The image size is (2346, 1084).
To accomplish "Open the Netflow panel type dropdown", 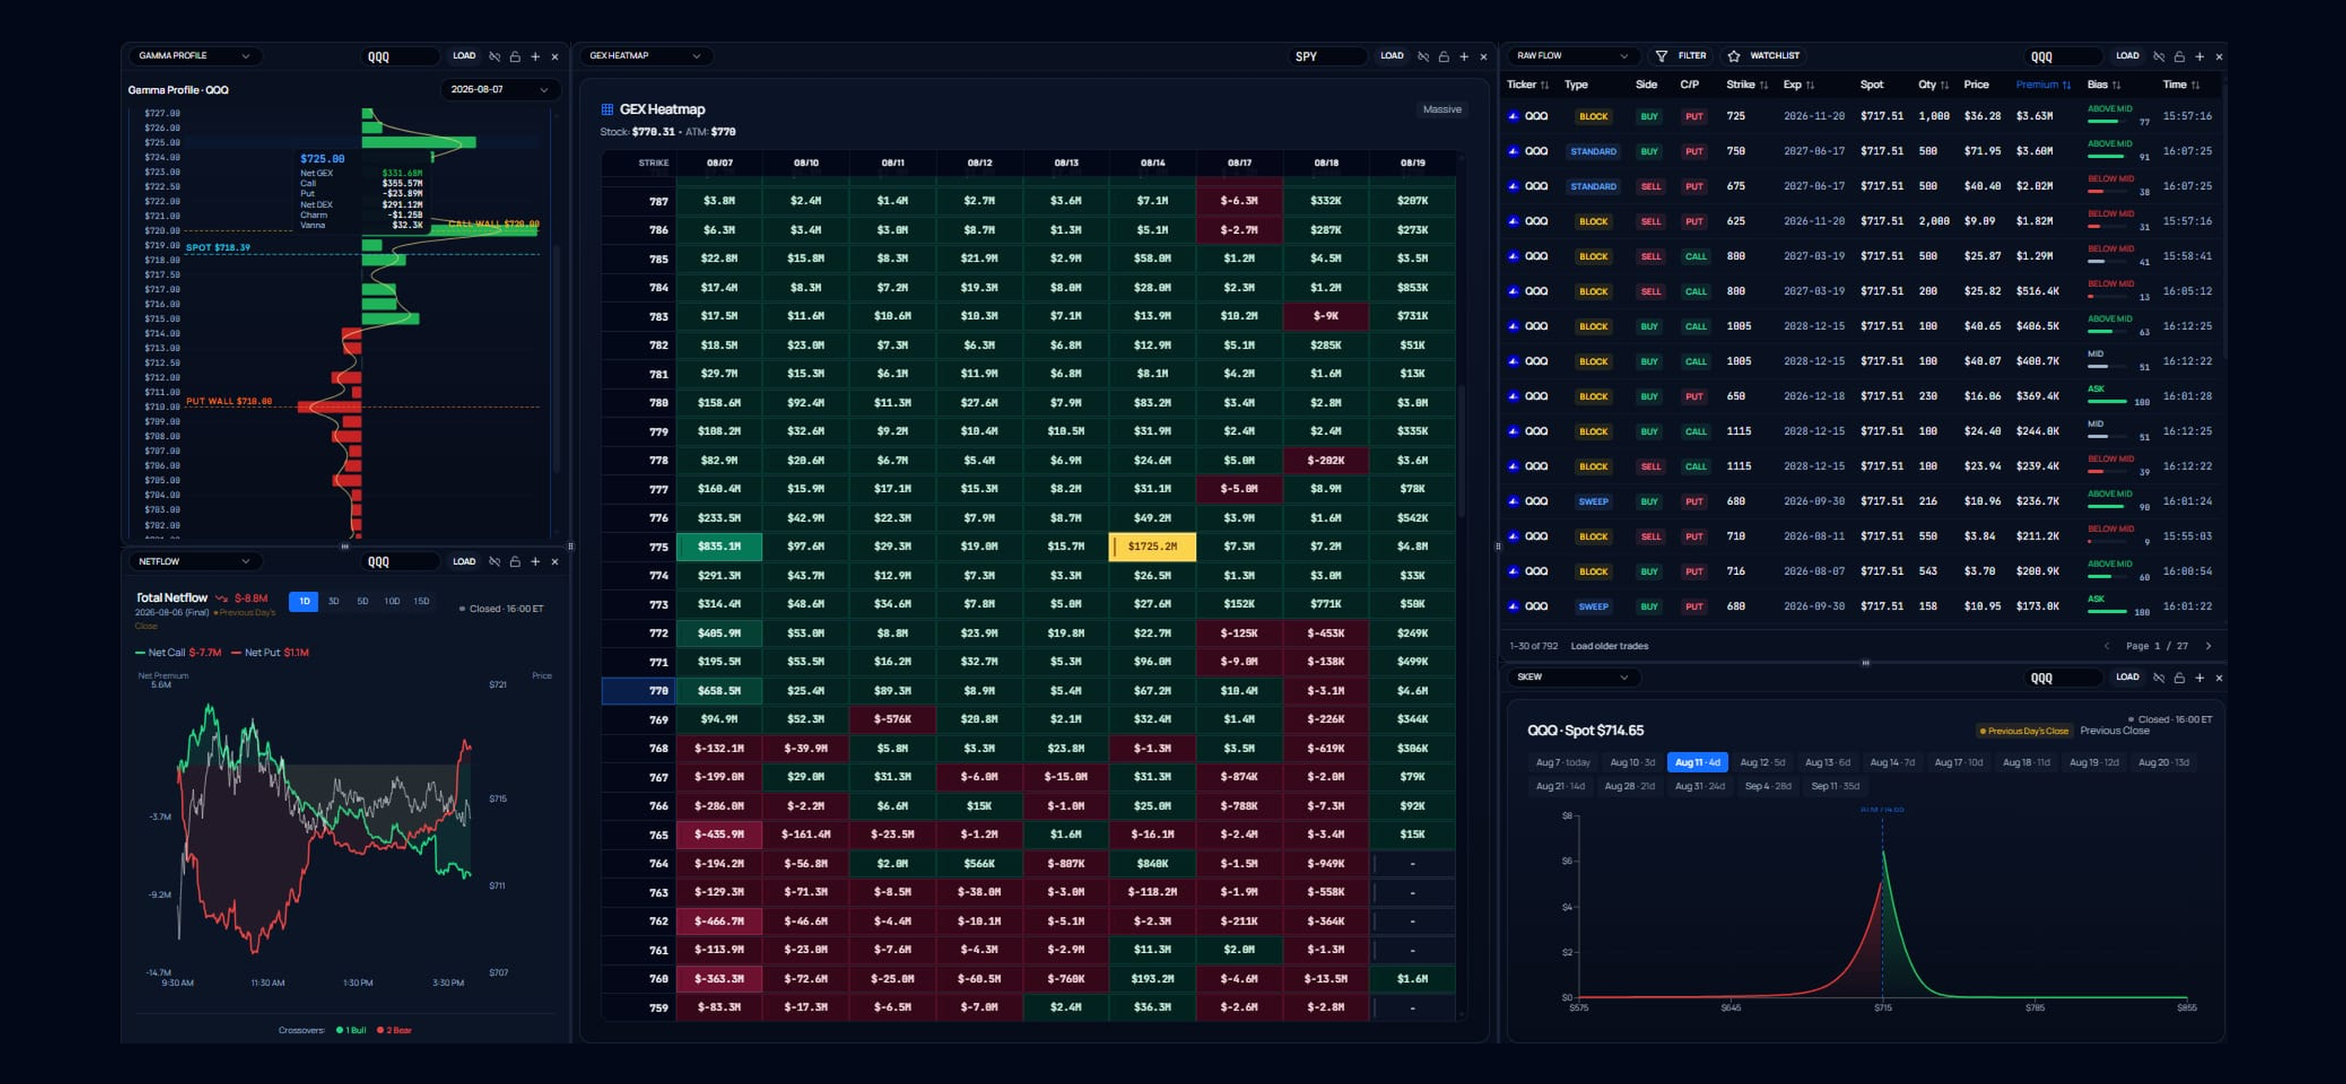I will click(x=194, y=561).
